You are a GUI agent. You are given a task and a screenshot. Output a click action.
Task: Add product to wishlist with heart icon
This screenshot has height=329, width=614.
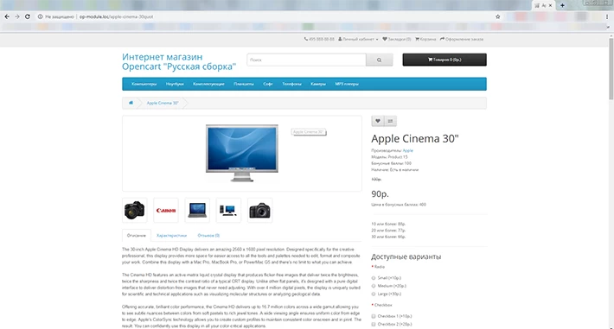point(378,121)
